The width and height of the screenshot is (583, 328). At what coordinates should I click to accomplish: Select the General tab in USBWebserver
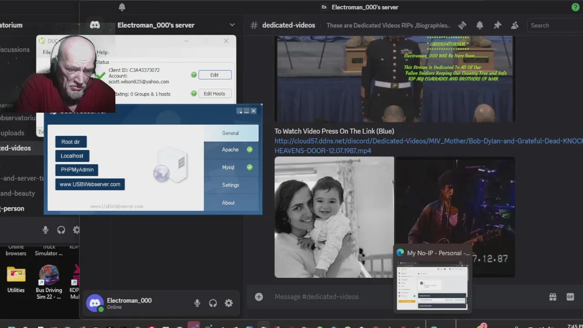point(230,133)
